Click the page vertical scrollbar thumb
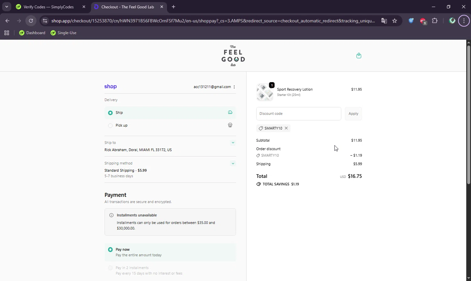This screenshot has height=281, width=471. 468,115
